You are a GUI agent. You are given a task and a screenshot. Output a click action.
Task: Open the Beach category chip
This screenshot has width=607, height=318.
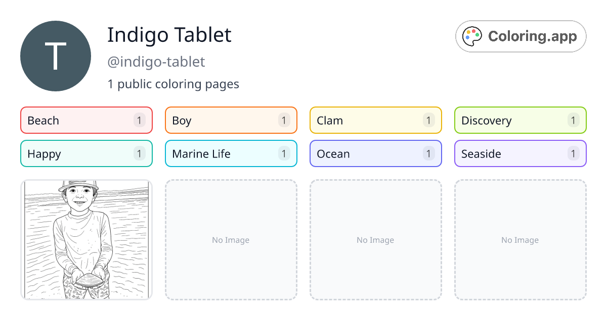pyautogui.click(x=86, y=120)
